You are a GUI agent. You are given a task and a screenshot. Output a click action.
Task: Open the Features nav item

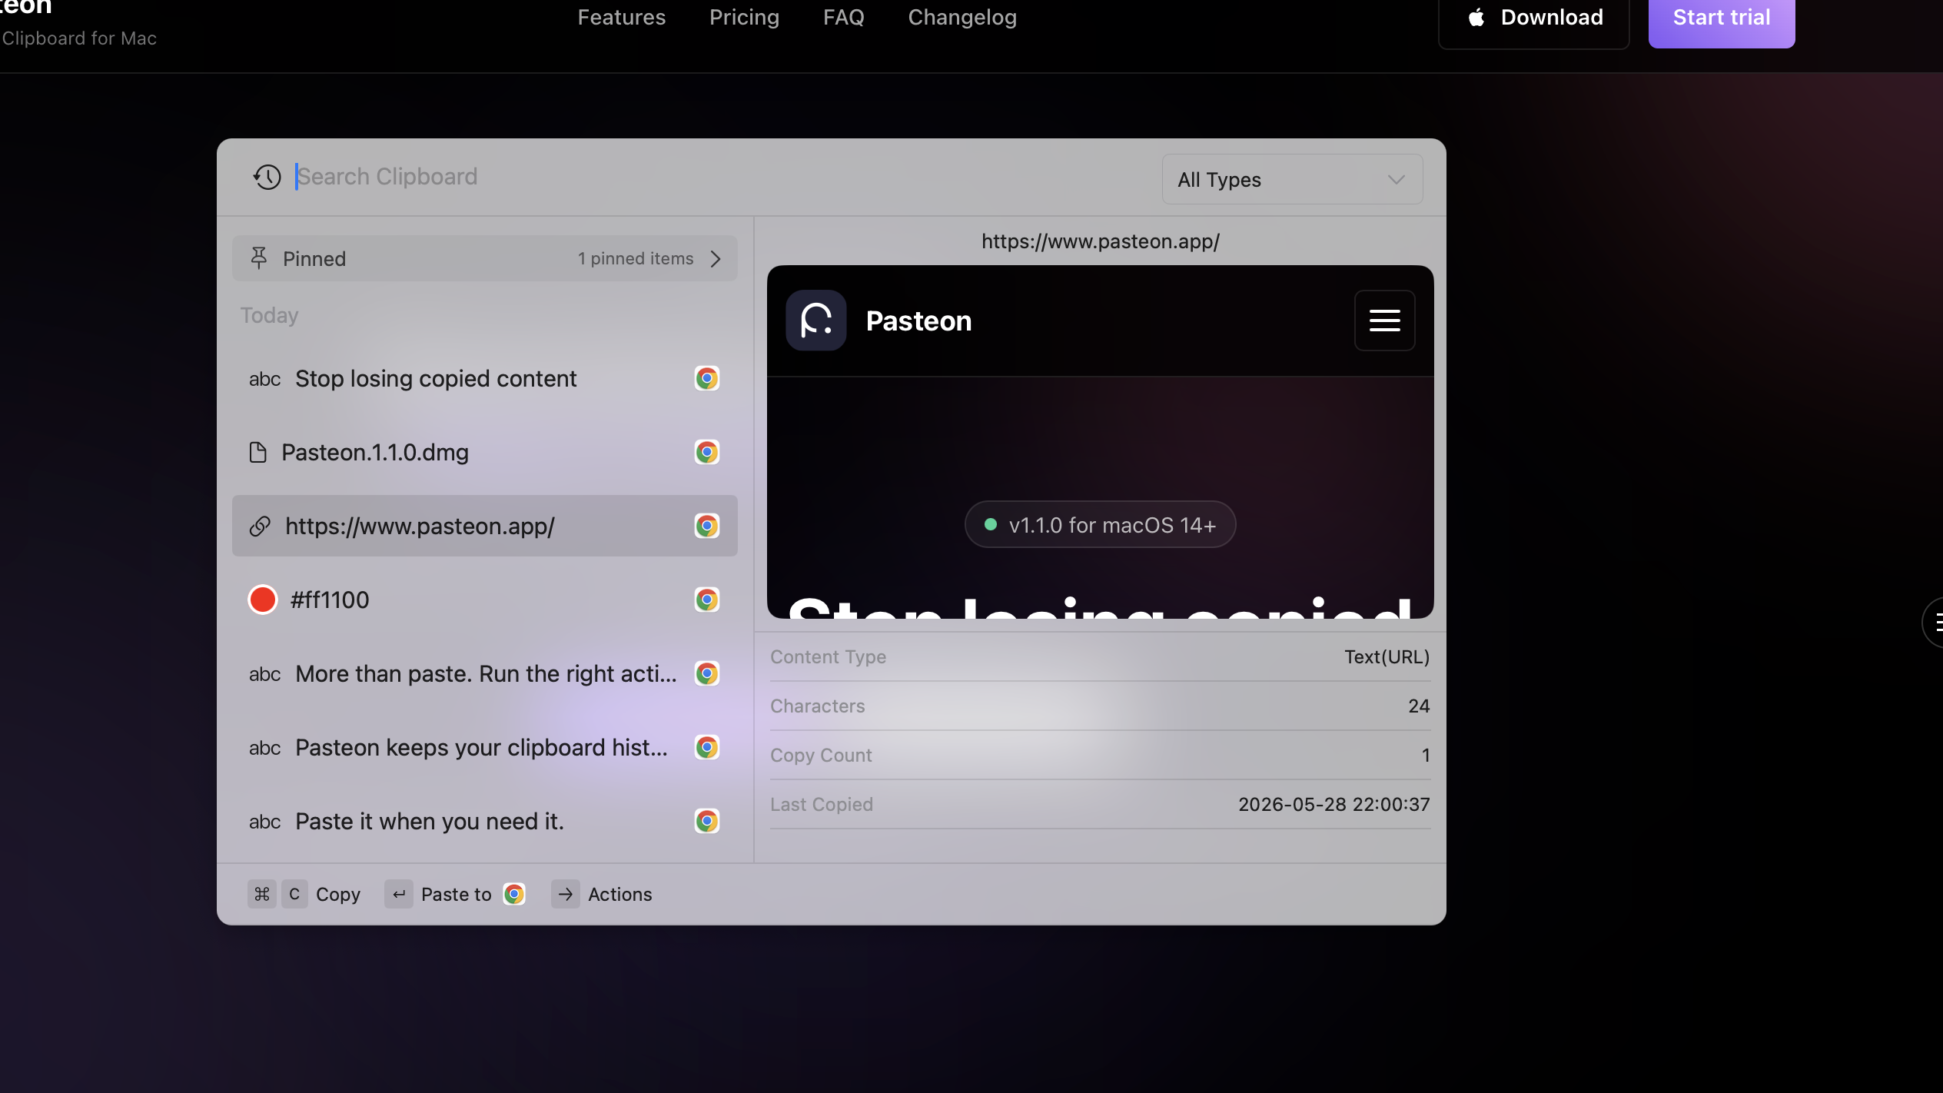[621, 18]
